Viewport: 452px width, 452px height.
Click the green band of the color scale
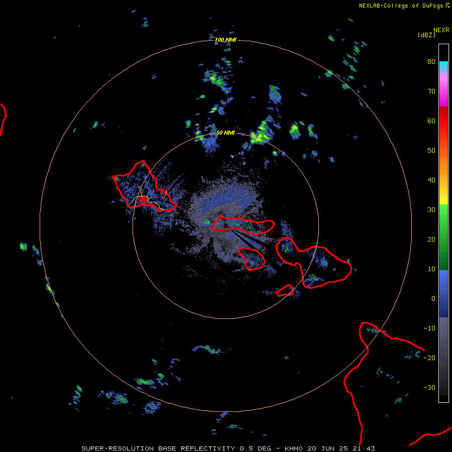point(443,237)
